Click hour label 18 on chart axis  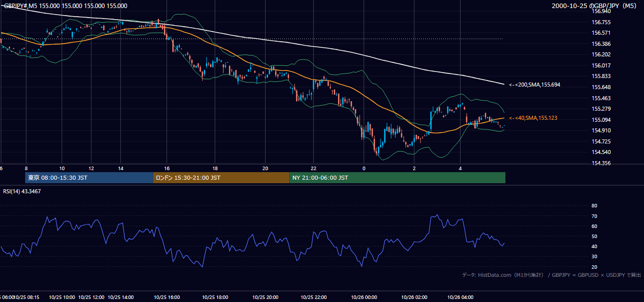tap(215, 168)
